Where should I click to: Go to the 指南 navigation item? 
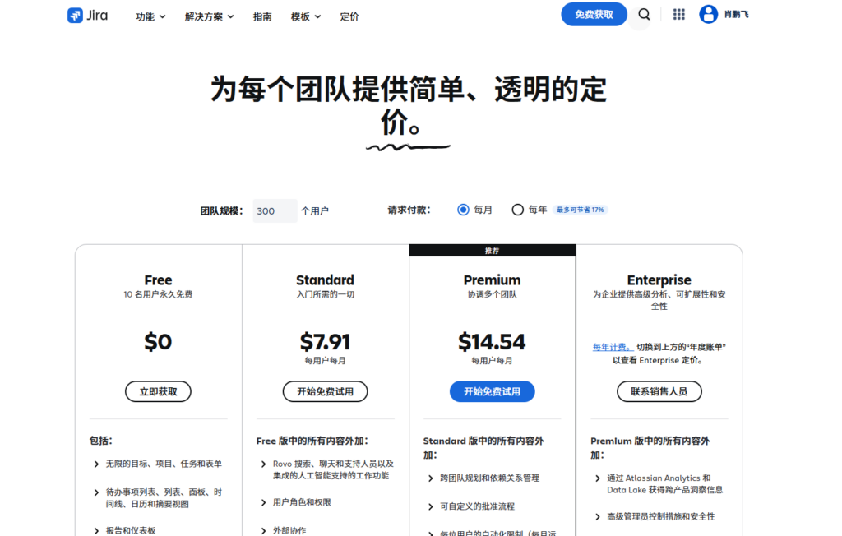tap(262, 16)
